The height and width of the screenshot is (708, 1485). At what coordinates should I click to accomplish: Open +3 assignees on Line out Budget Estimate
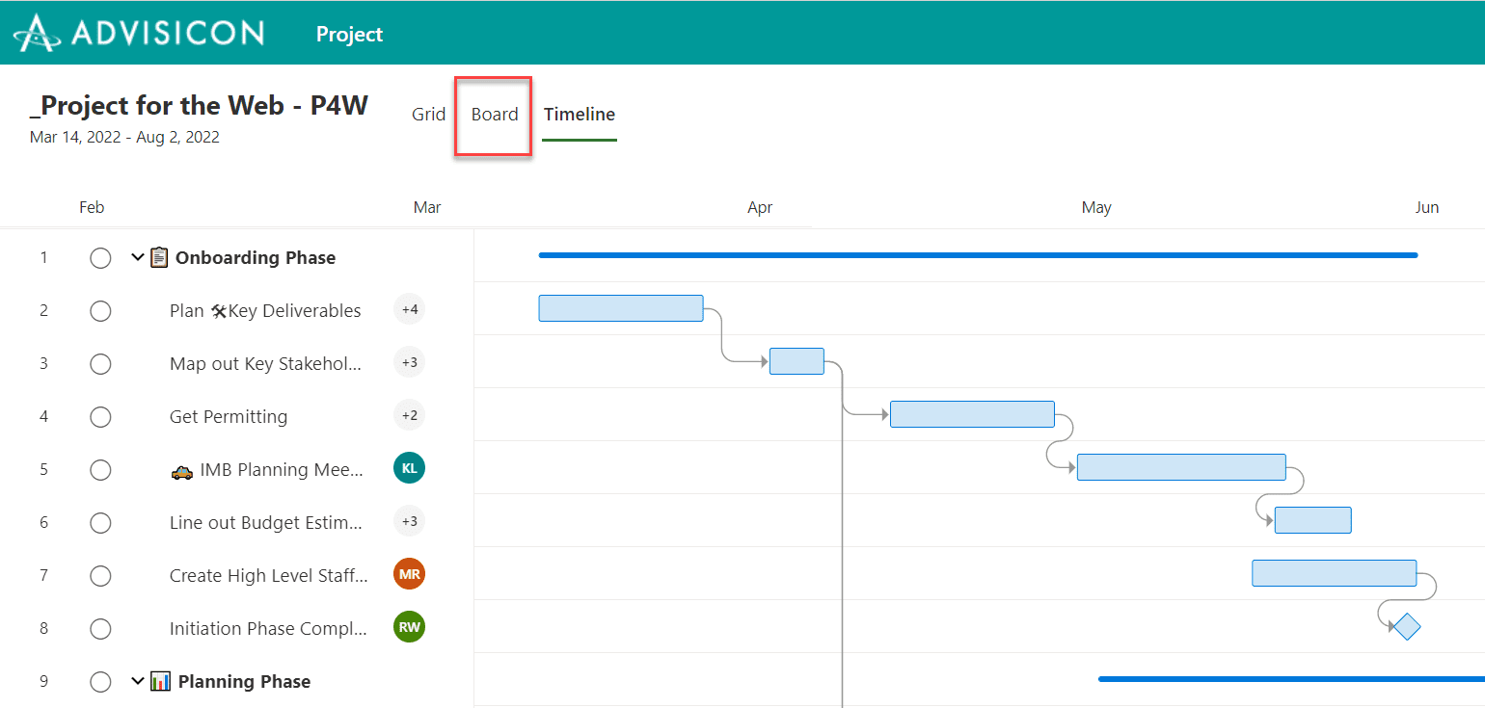[410, 521]
